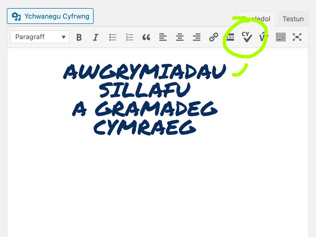The width and height of the screenshot is (316, 237).
Task: Toggle bold formatting
Action: pyautogui.click(x=79, y=37)
